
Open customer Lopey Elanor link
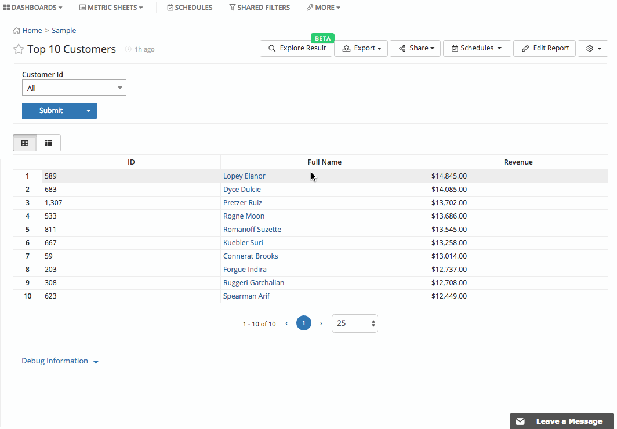pos(244,176)
